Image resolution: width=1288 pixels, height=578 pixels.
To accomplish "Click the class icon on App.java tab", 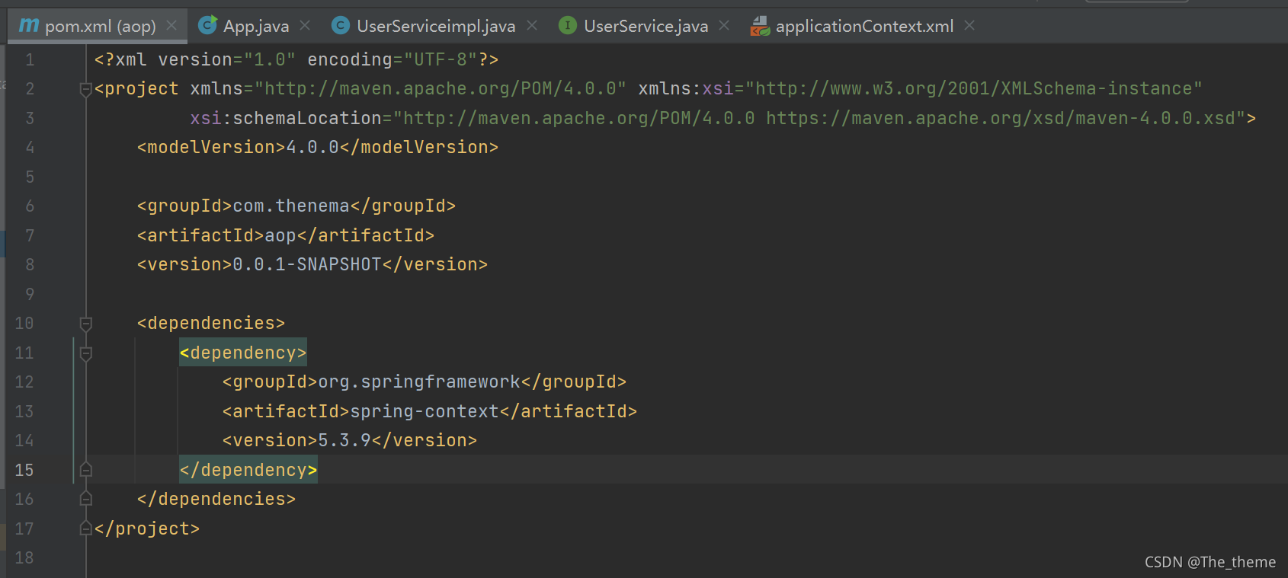I will tap(207, 25).
